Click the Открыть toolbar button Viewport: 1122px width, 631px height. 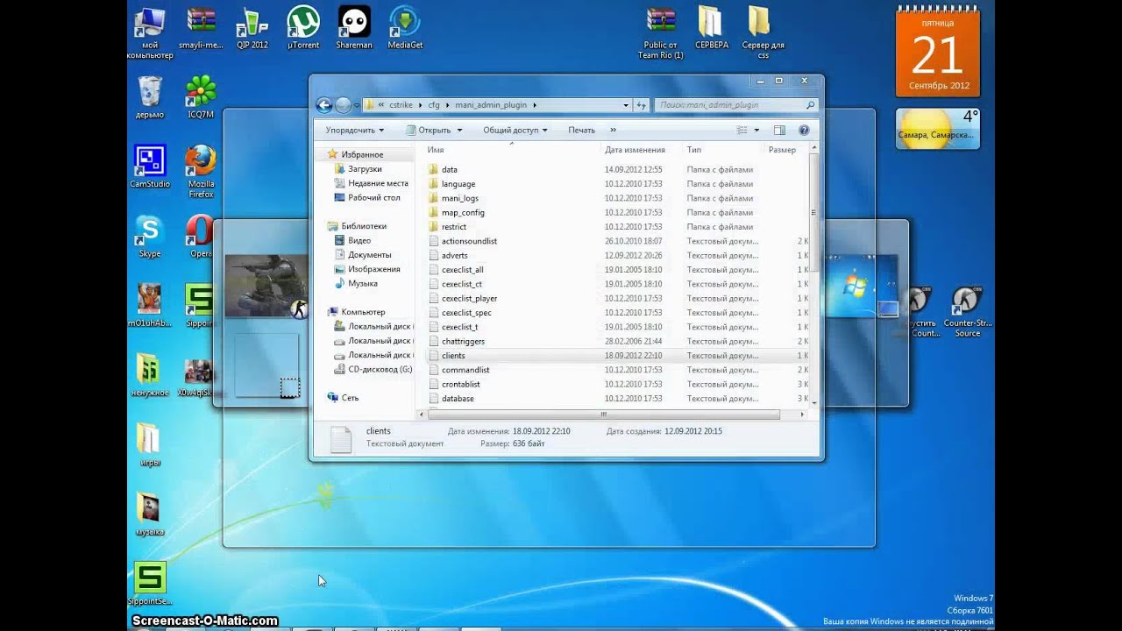[x=428, y=130]
